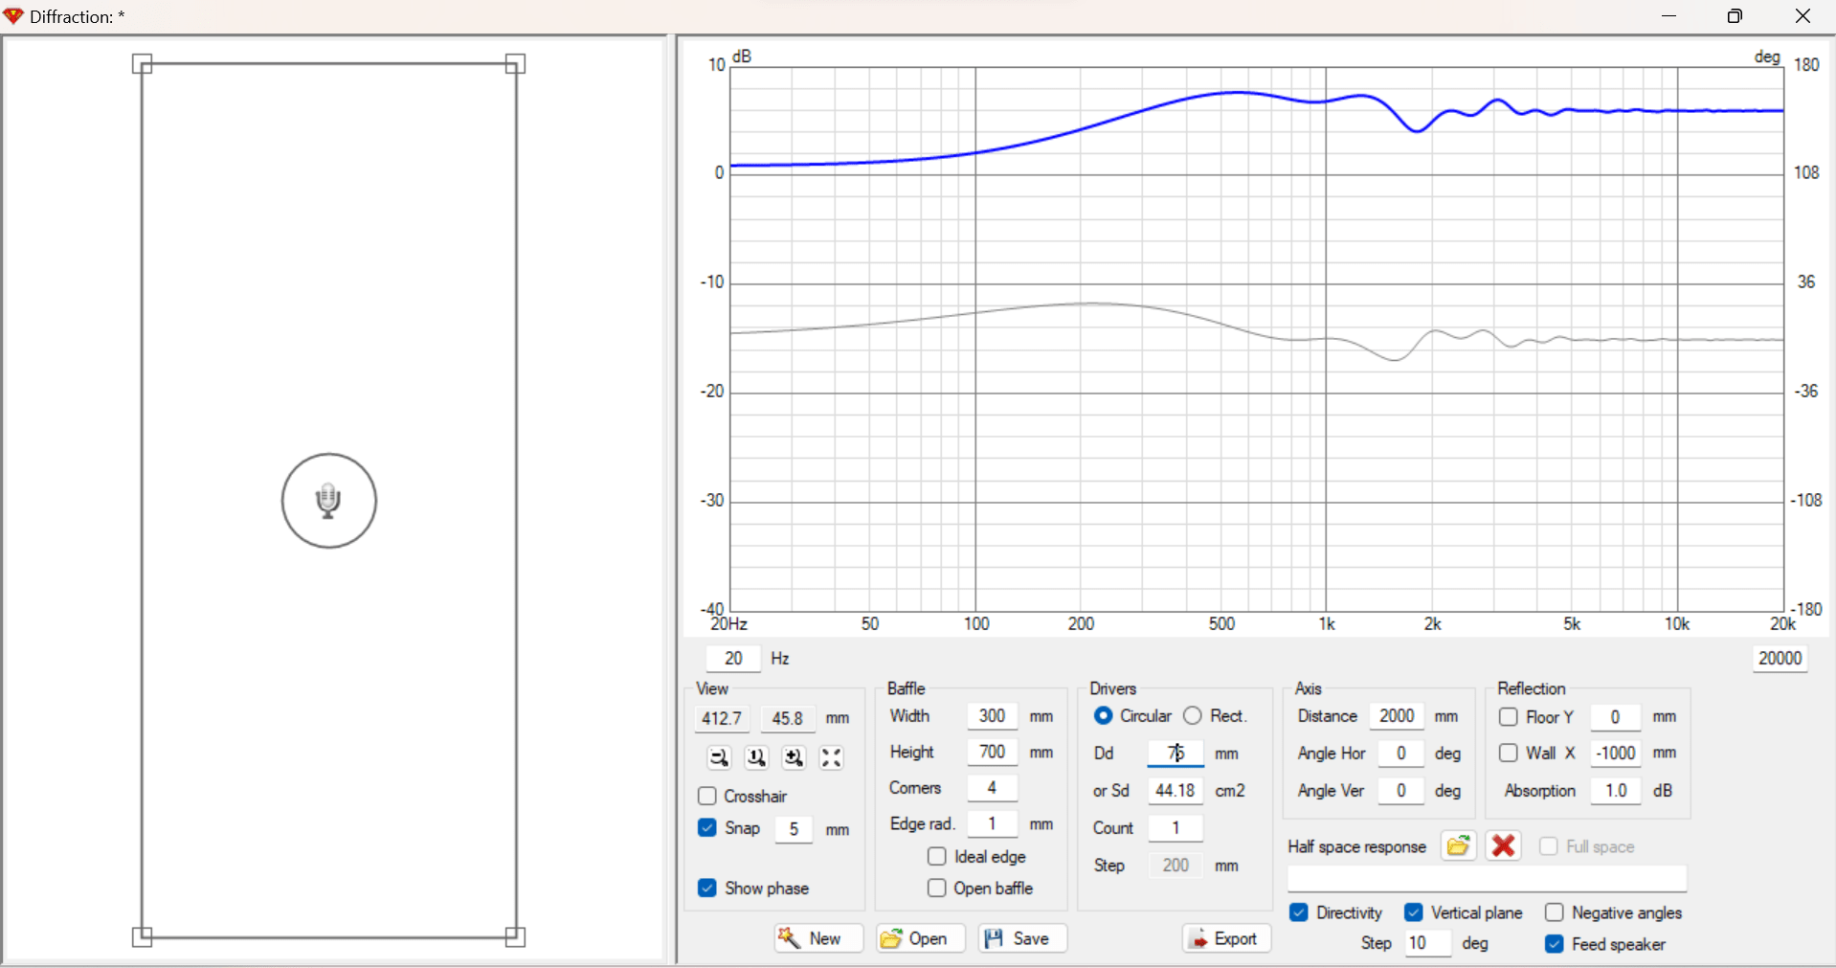Maximize the Diffraction window

(x=1735, y=16)
